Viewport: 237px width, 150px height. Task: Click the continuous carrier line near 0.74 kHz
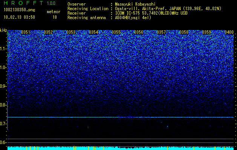click(x=121, y=117)
